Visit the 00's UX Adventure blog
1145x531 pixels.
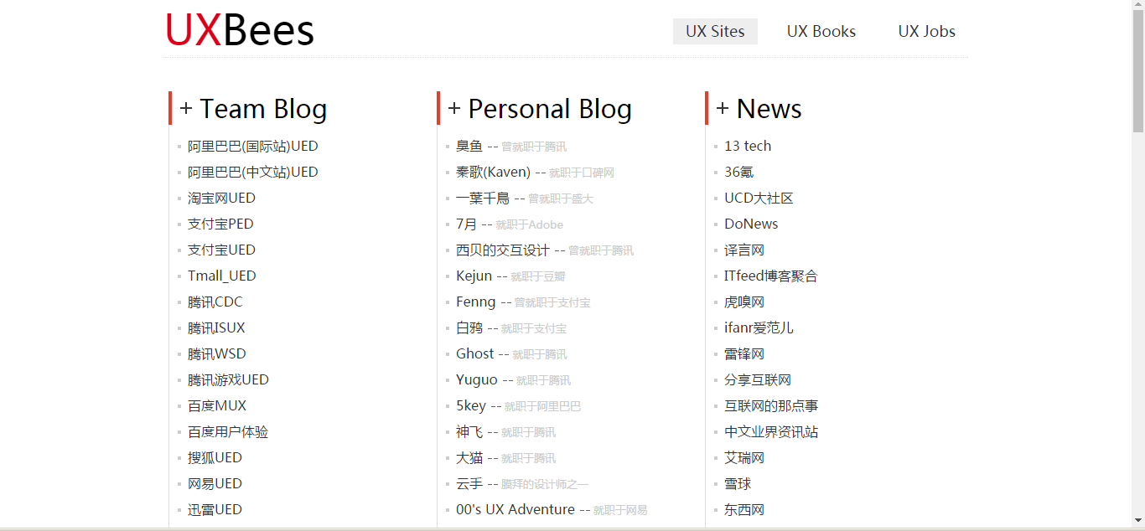(516, 509)
